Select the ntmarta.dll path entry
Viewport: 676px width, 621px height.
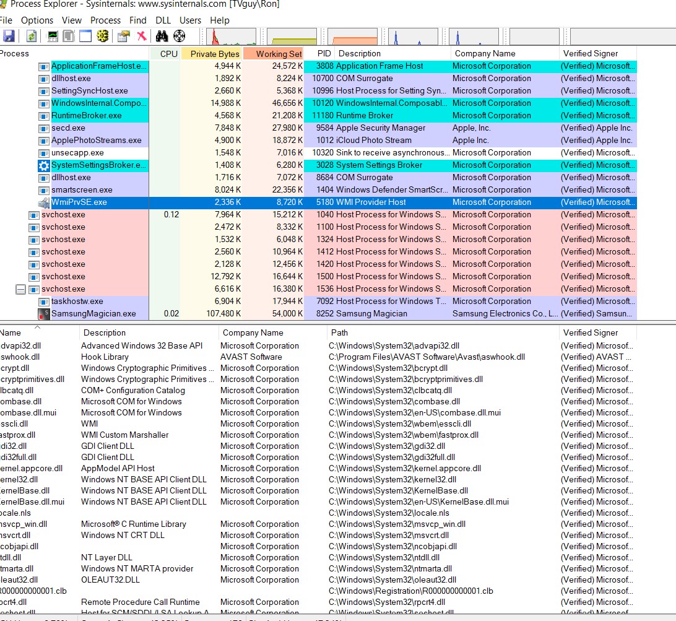[390, 569]
